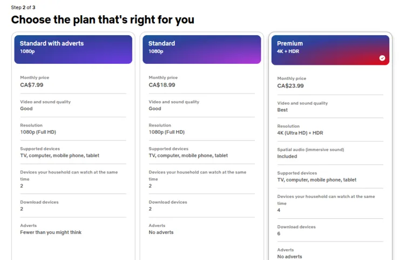This screenshot has height=260, width=405.
Task: Click the CA$23.99 monthly price
Action: [x=291, y=85]
